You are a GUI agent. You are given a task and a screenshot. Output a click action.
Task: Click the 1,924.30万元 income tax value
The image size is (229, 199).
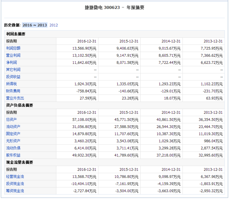pos(85,84)
